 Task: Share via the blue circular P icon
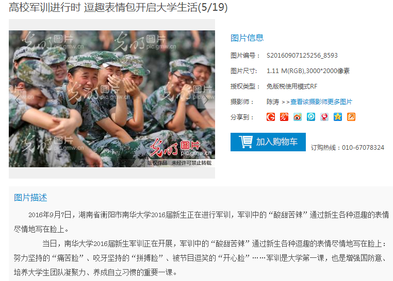click(x=311, y=117)
